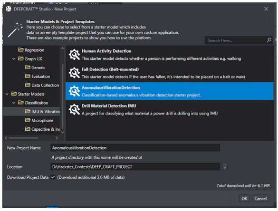
Task: Collapse the Starter Models tree node
Action: point(7,94)
